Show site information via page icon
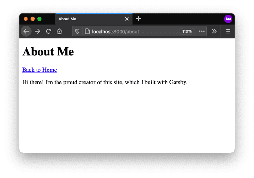 click(87, 31)
